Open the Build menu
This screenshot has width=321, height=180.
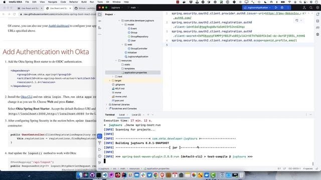(x=84, y=2)
